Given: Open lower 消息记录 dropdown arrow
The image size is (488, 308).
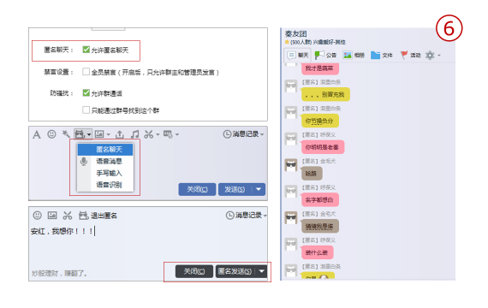Looking at the screenshot, I should [x=265, y=216].
